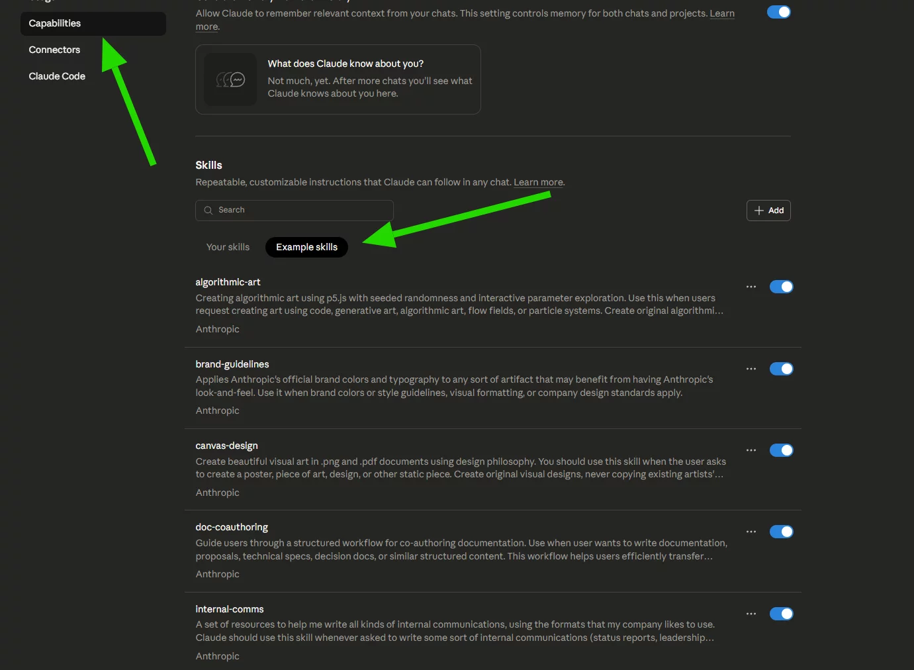Image resolution: width=914 pixels, height=670 pixels.
Task: Disable the algorithmic-art skill toggle
Action: [x=781, y=287]
